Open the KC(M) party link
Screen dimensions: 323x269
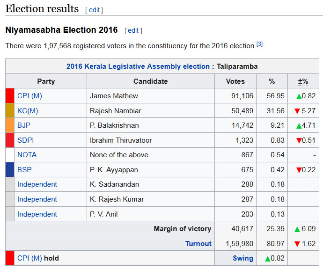click(28, 111)
